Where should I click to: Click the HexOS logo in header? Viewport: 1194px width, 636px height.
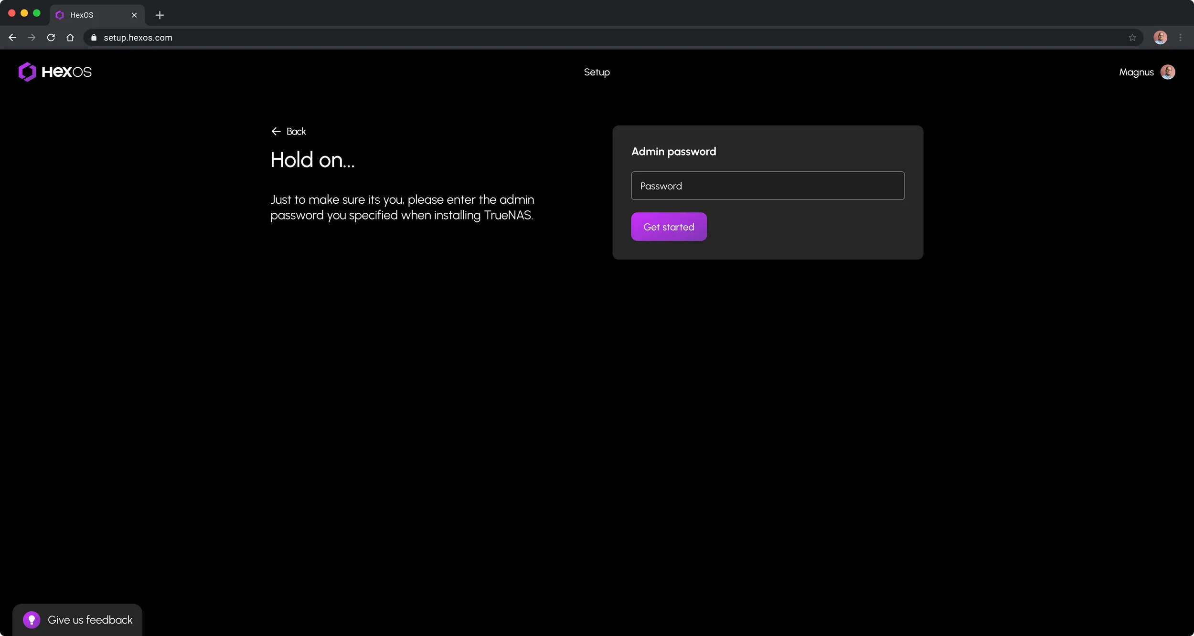55,72
